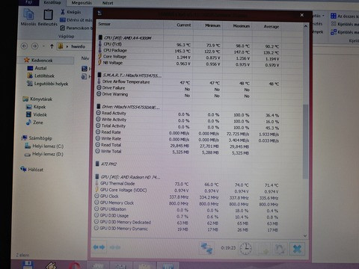Screen dimensions: 359x269
Task: Open the recent locations dropdown arrow in Explorer
Action: click(43, 46)
